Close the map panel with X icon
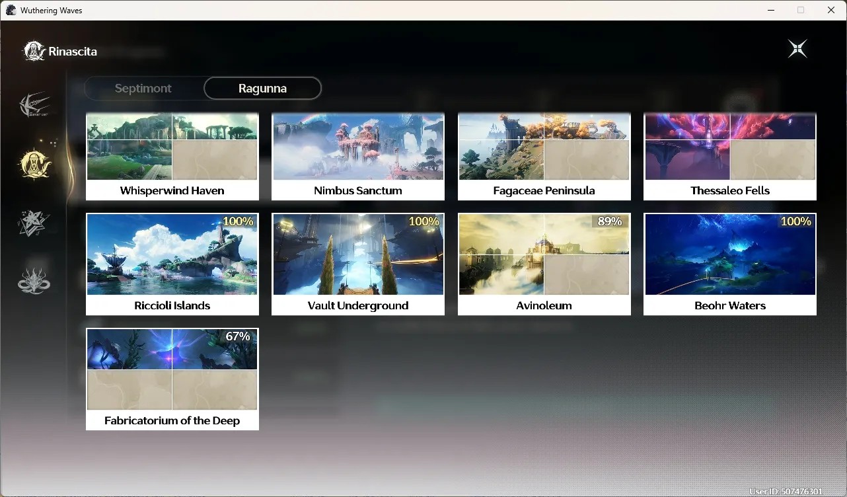Image resolution: width=847 pixels, height=497 pixels. tap(797, 49)
